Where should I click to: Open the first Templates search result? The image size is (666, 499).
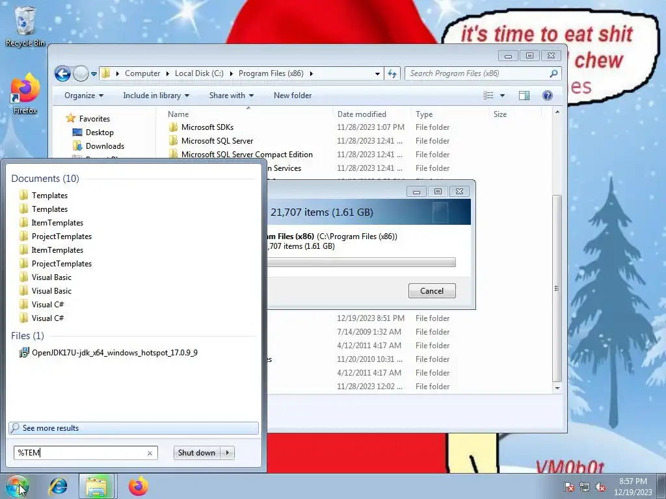[49, 195]
